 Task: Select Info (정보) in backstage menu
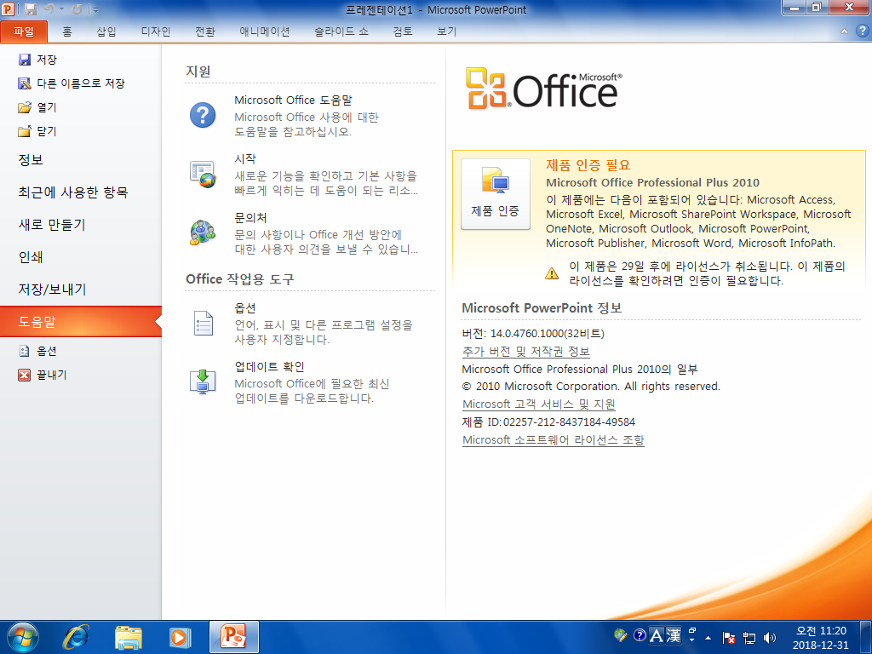81,160
